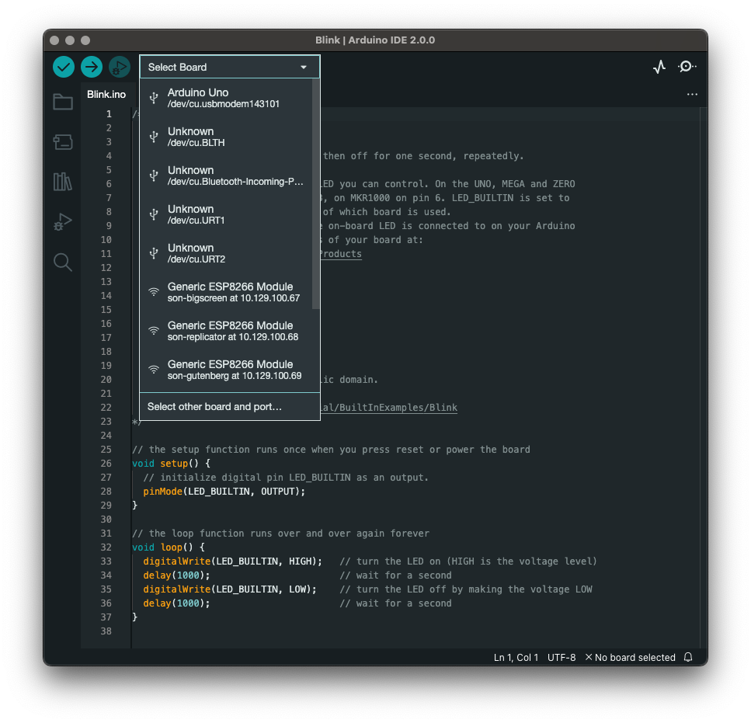Select Unknown board on /dev/cu.URT2
751x723 pixels.
pyautogui.click(x=226, y=253)
